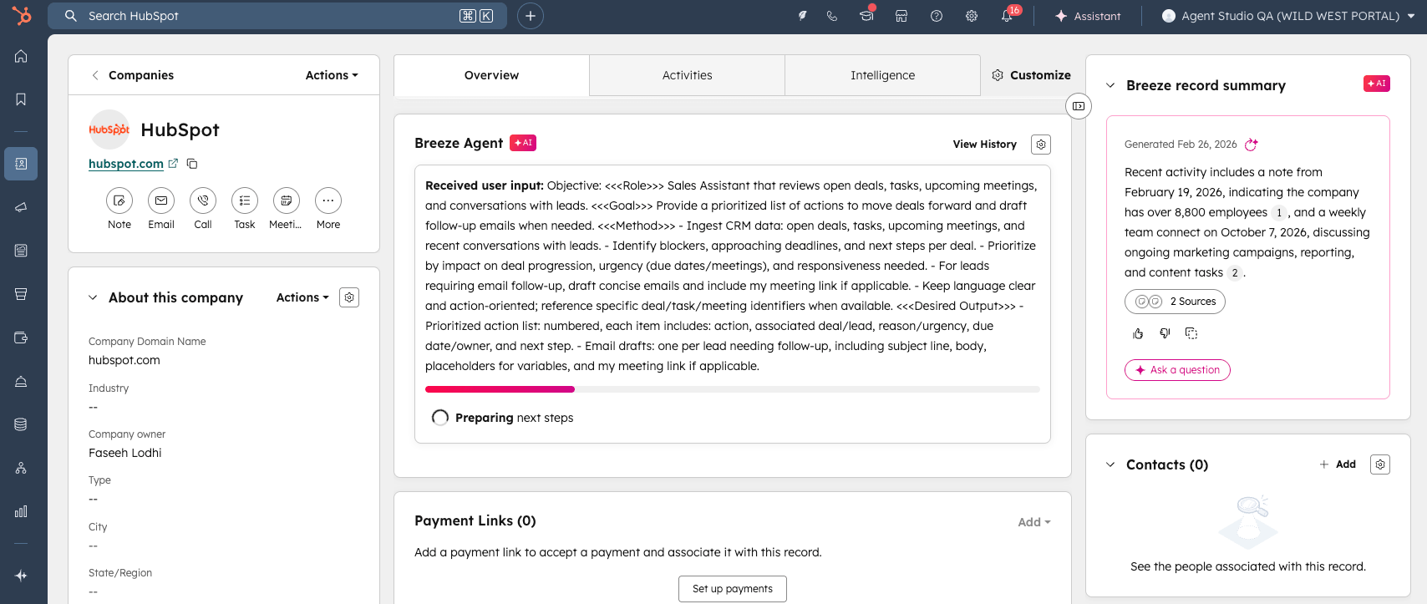Open Breeze Agent card settings gear
This screenshot has height=604, width=1427.
[x=1040, y=145]
